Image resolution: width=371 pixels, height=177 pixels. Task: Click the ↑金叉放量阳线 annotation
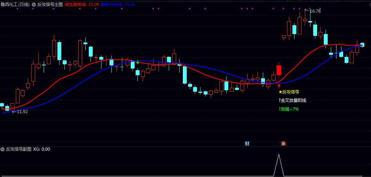292,100
